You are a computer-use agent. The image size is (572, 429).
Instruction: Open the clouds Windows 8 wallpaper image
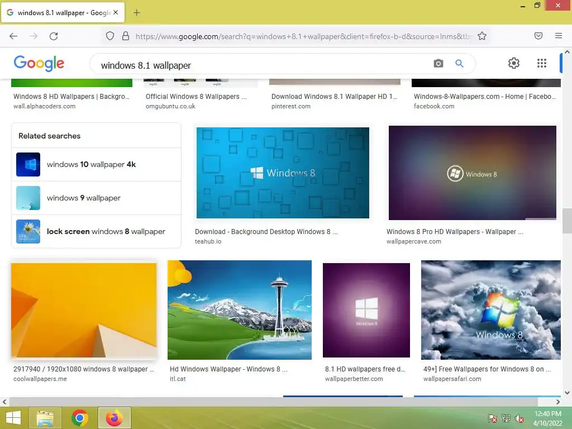[x=491, y=310]
